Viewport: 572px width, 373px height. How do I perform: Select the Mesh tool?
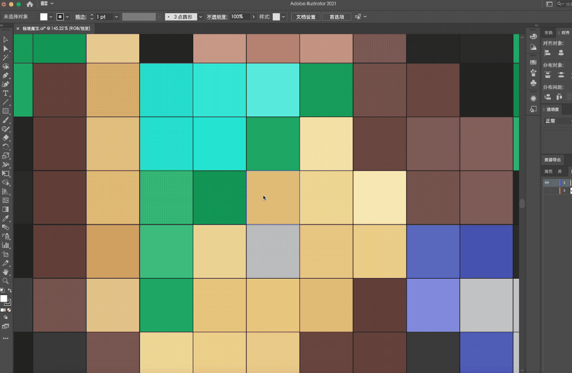pos(5,200)
